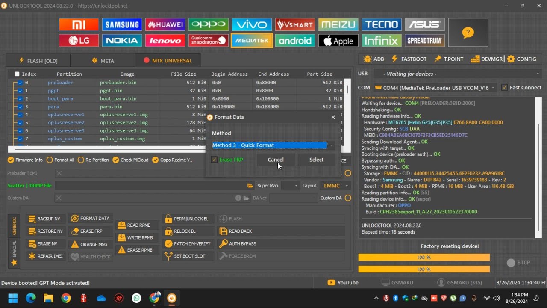The height and width of the screenshot is (308, 547).
Task: Open the Huawei brand section
Action: (x=165, y=24)
